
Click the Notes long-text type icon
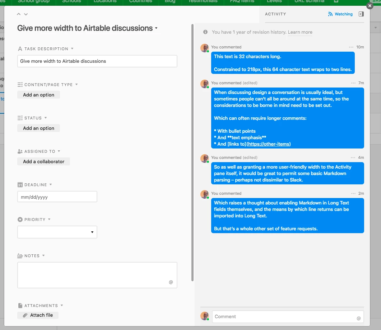(20, 255)
